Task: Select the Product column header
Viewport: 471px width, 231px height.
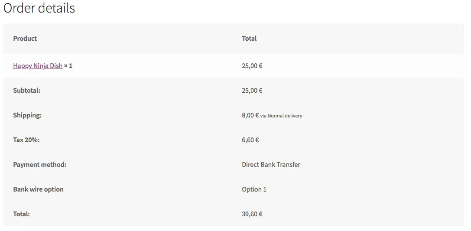Action: coord(25,39)
